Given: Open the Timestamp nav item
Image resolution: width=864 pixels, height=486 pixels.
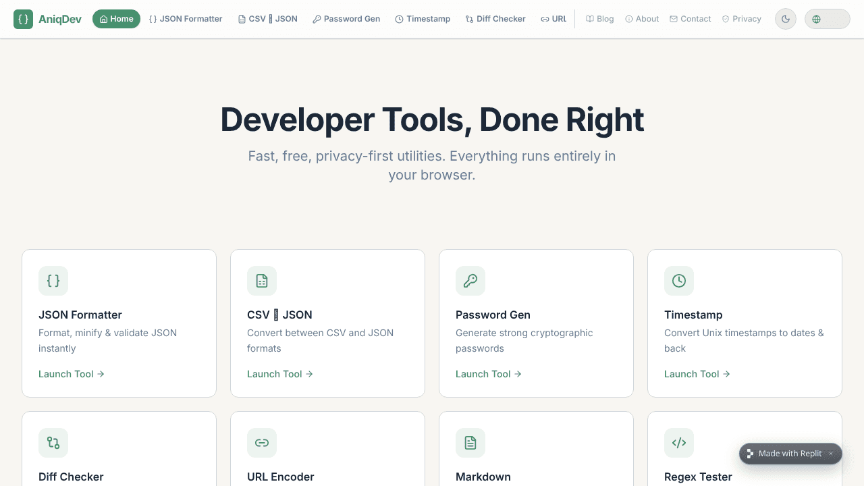Looking at the screenshot, I should coord(423,19).
